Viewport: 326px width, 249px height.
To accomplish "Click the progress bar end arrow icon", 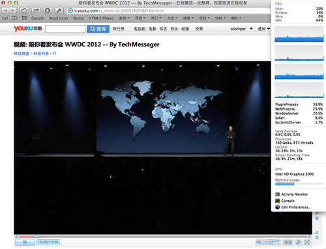I will (309, 237).
